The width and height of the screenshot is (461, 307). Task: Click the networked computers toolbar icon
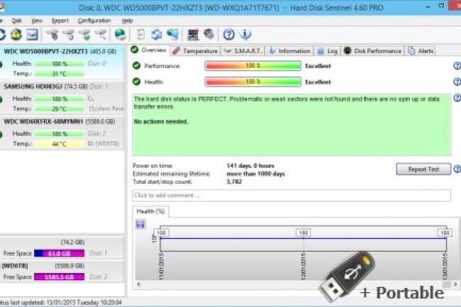[x=173, y=35]
